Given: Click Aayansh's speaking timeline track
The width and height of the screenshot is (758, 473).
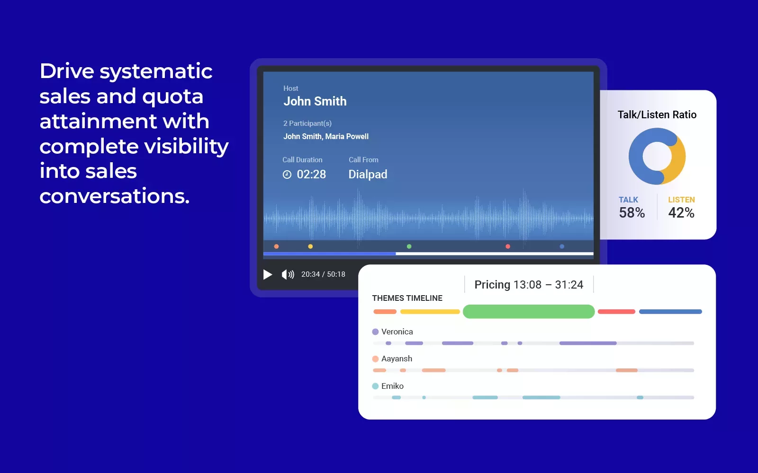Looking at the screenshot, I should [x=533, y=370].
